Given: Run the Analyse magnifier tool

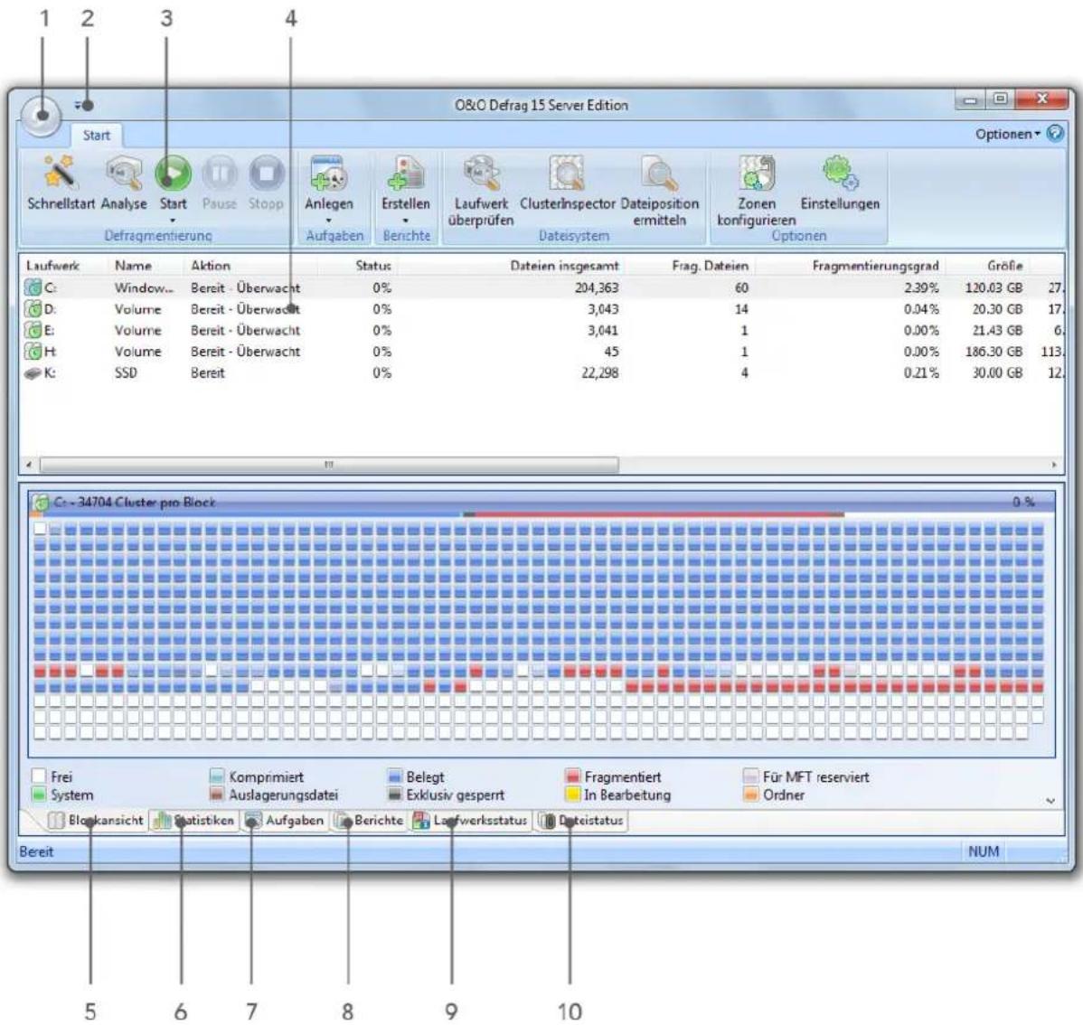Looking at the screenshot, I should coord(125,173).
